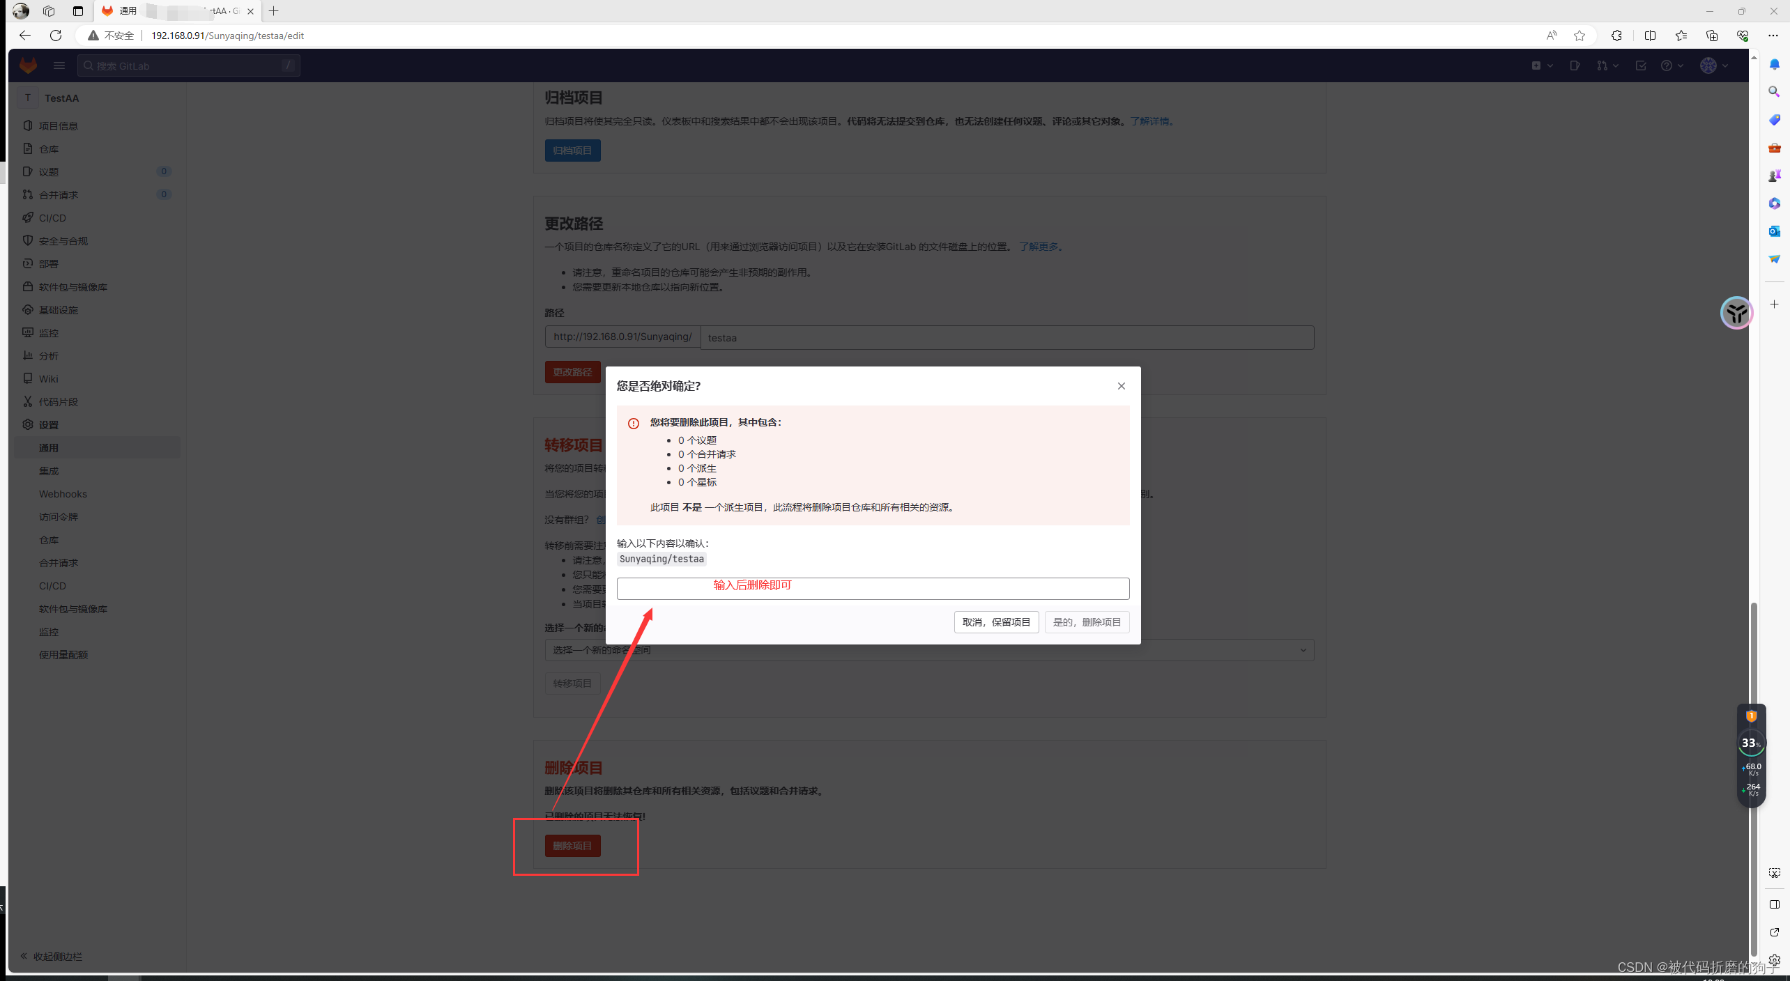Click the confirmation text input in dialog
Screen dimensions: 1790x981
click(873, 588)
